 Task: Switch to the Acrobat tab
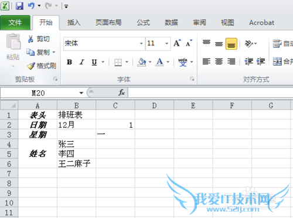262,23
